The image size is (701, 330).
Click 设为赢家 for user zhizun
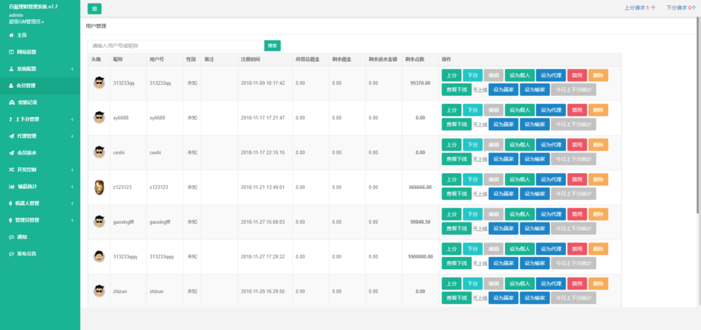click(503, 298)
